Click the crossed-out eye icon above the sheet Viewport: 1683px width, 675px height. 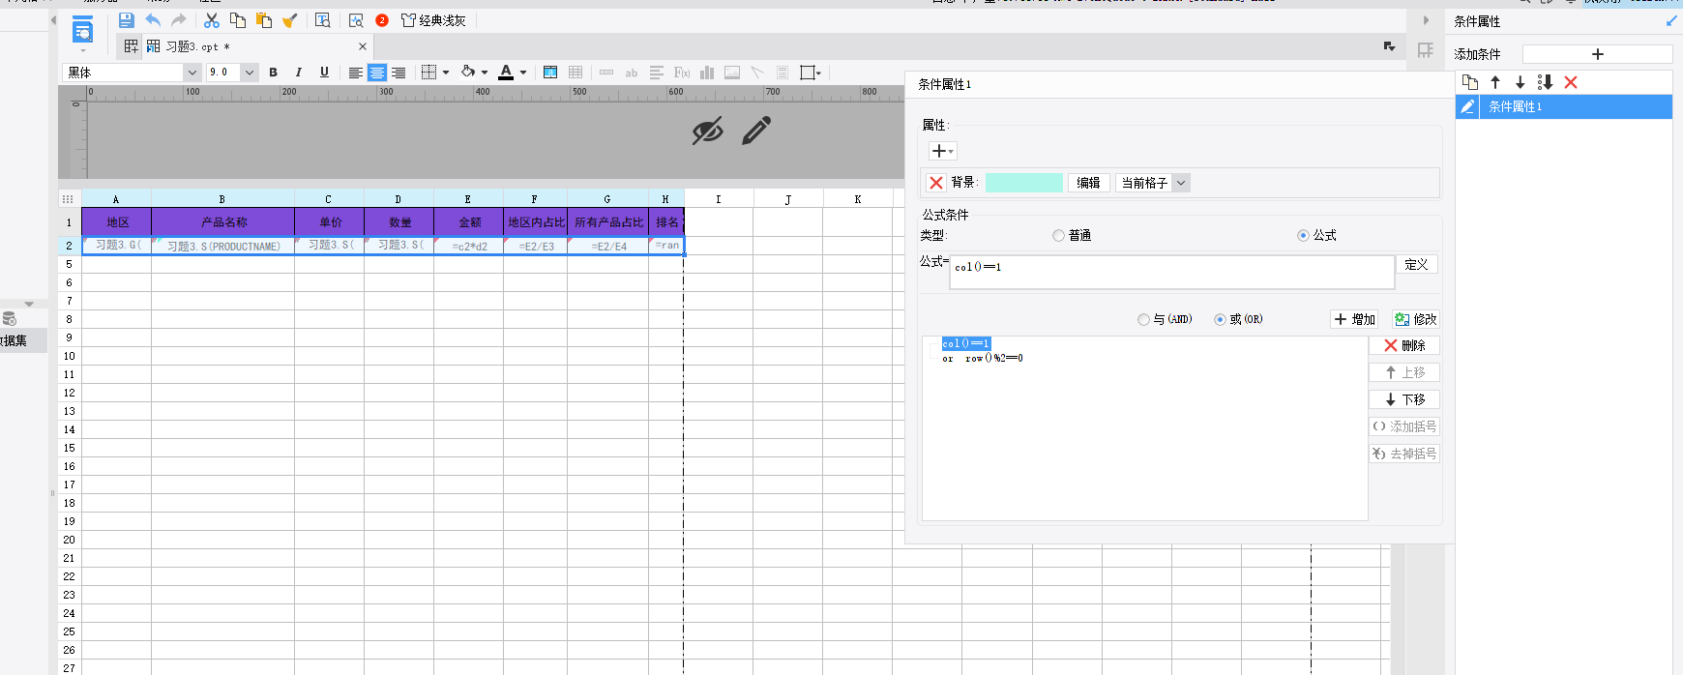pos(707,131)
